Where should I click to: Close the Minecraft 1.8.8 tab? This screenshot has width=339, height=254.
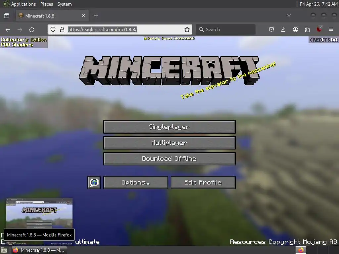coord(83,16)
